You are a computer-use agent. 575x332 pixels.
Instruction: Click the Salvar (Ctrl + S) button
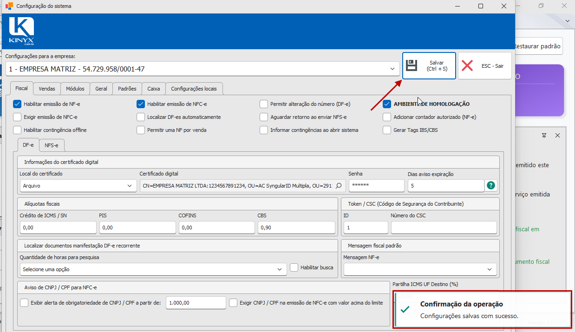(x=429, y=66)
